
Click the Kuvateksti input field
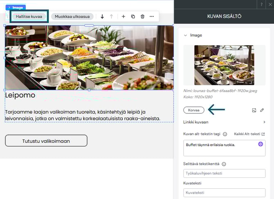pyautogui.click(x=224, y=192)
